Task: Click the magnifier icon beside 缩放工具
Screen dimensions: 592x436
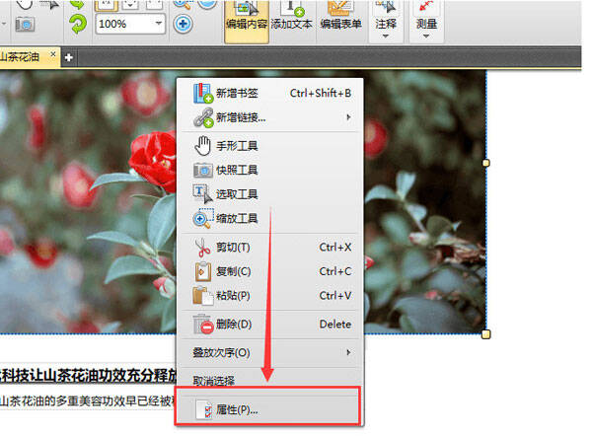Action: (x=202, y=218)
